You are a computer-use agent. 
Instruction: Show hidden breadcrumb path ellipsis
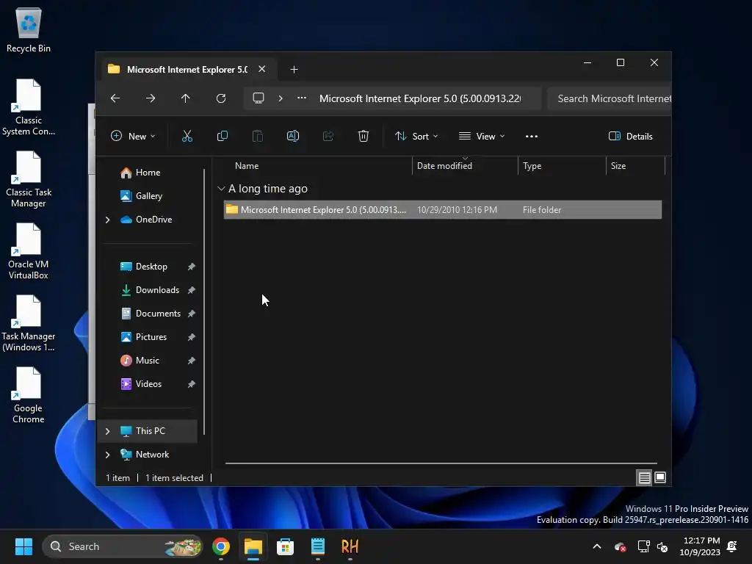302,98
